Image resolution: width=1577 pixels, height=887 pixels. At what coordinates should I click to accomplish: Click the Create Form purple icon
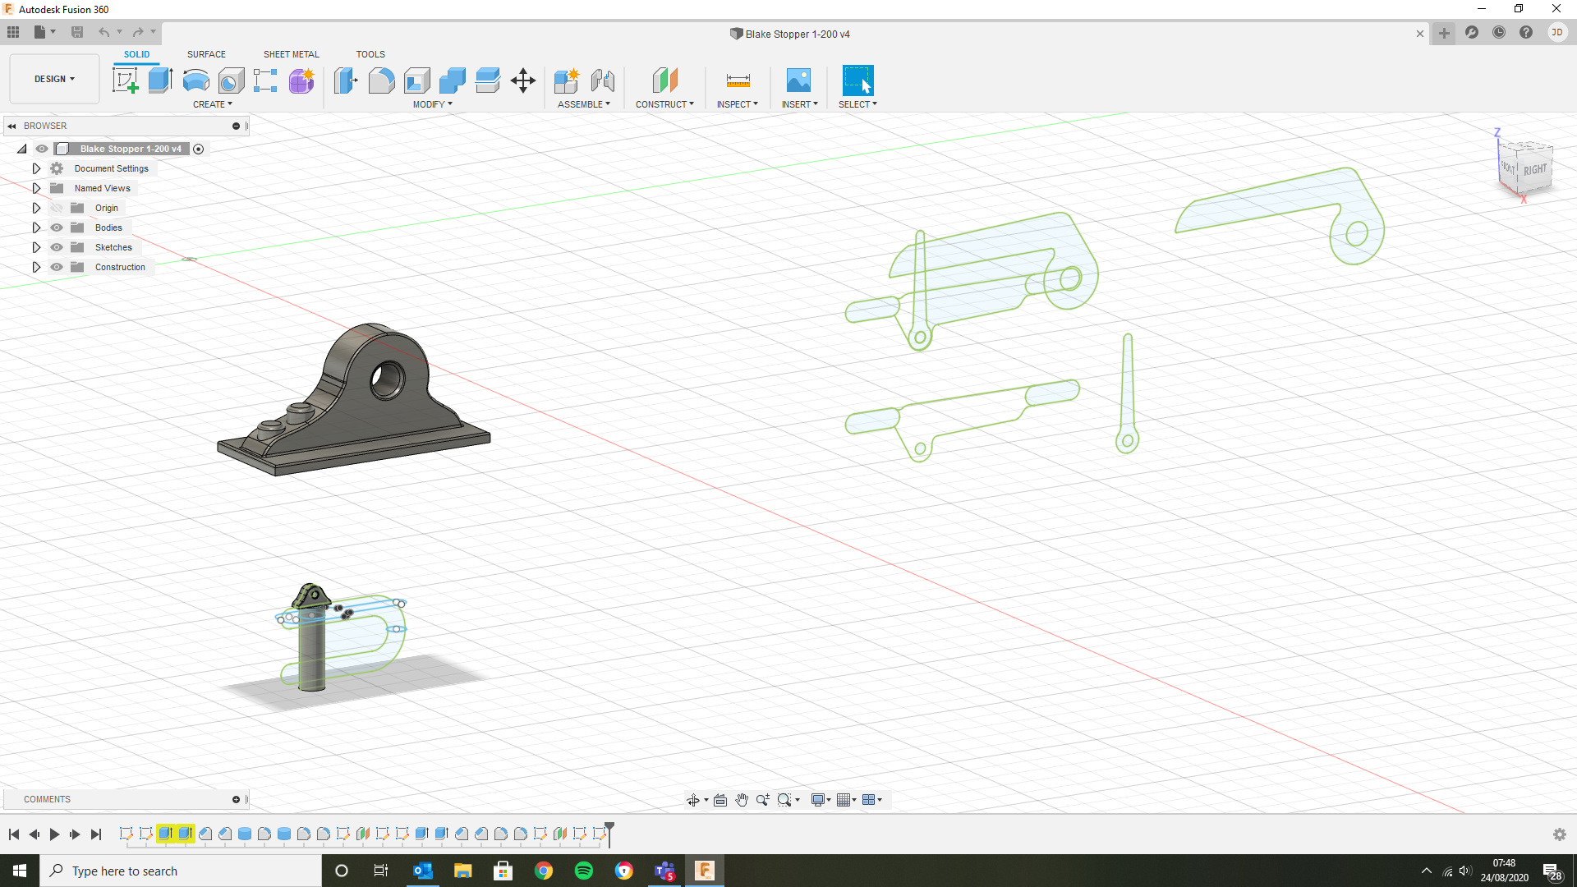click(x=301, y=80)
